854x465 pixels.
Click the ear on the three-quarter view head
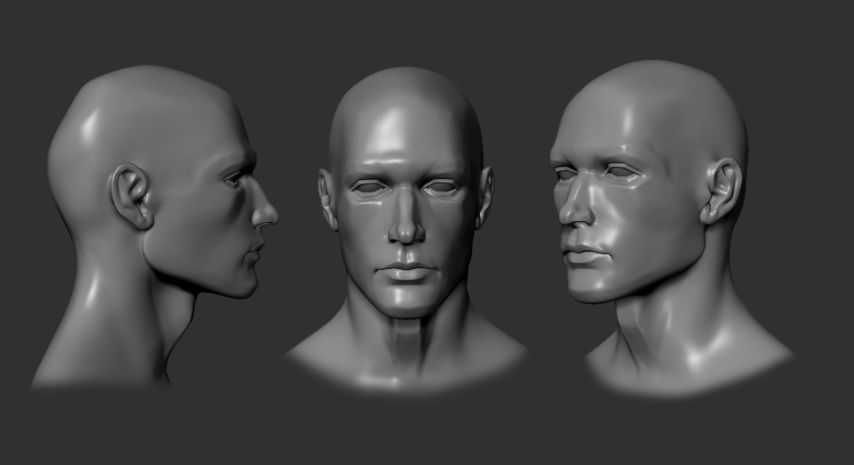[722, 190]
